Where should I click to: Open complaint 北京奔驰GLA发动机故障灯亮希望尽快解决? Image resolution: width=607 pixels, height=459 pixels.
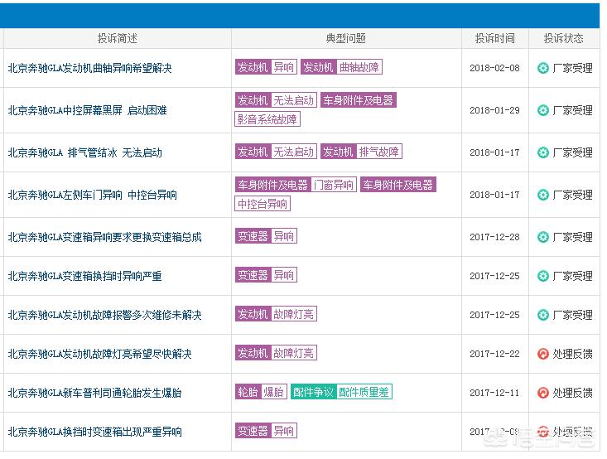click(100, 354)
